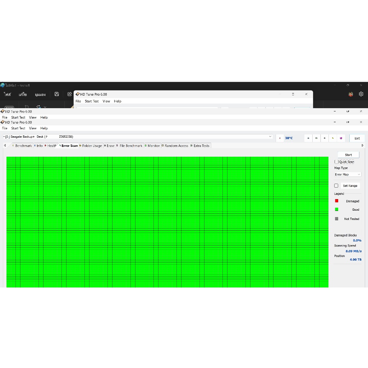Open the Map Type dropdown showing Error Map
Screen dimensions: 368x368
point(348,174)
